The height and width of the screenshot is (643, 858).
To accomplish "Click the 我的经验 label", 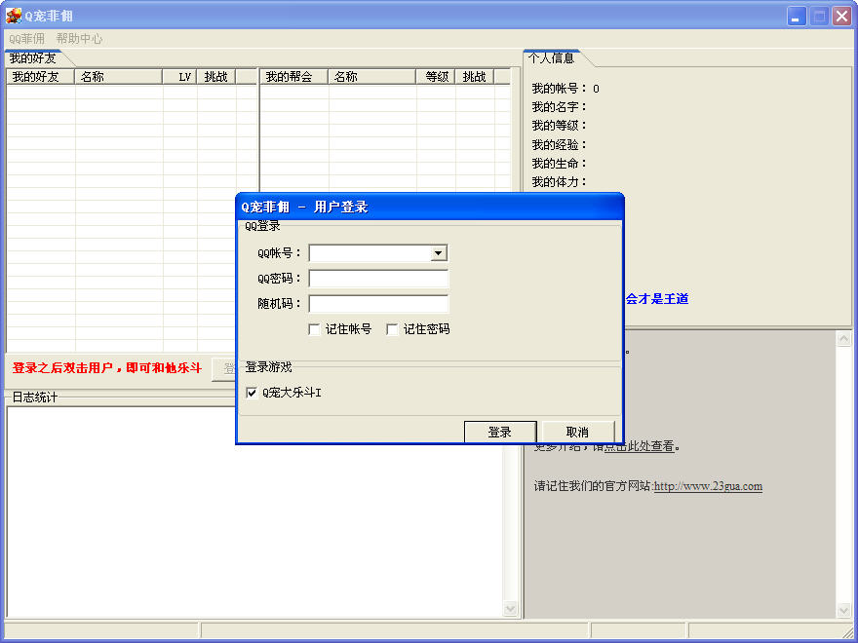I will (560, 144).
